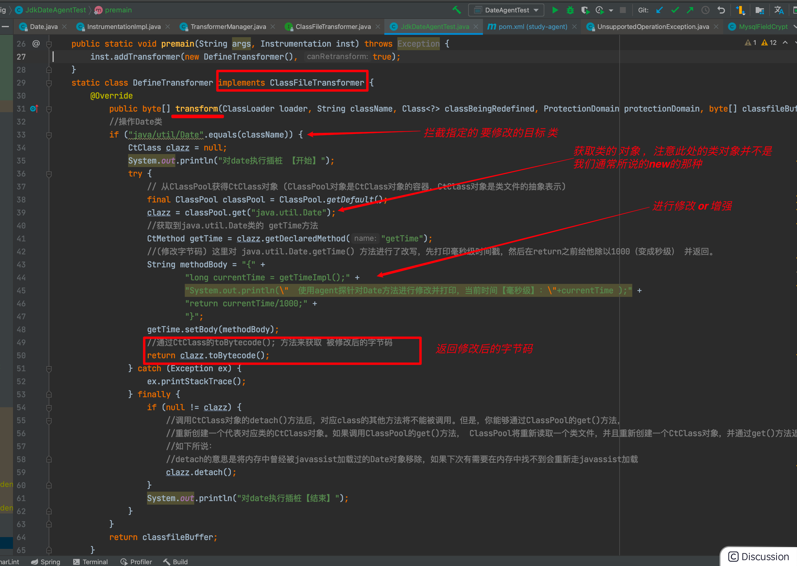
Task: Open the Terminal tool window
Action: (90, 562)
